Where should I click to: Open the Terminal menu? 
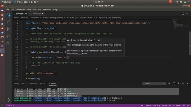click(x=47, y=10)
